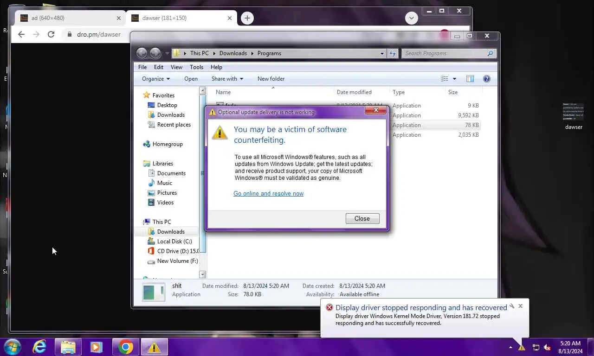594x356 pixels.
Task: Click the Chrome forward arrow
Action: coord(36,34)
